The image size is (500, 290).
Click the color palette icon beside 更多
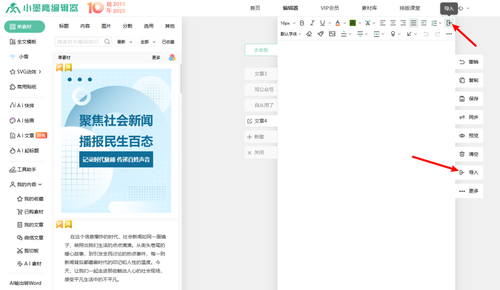click(172, 57)
